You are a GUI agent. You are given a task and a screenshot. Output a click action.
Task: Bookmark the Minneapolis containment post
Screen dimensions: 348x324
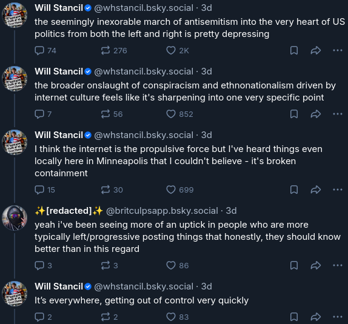[294, 190]
